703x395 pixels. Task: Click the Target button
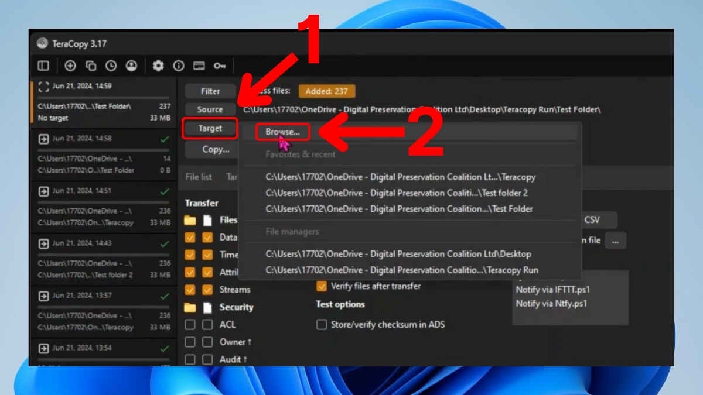tap(210, 129)
